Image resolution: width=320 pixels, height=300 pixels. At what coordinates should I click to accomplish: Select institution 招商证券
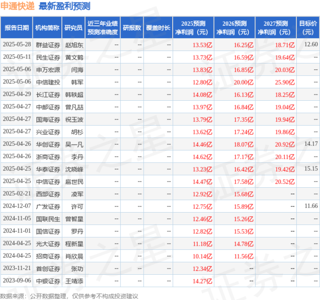pyautogui.click(x=48, y=256)
